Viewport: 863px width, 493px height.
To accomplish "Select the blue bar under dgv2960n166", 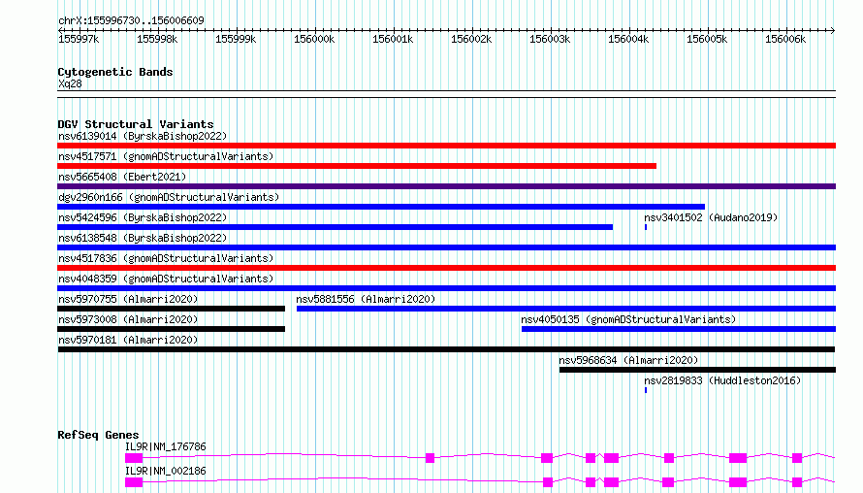I will (x=381, y=207).
